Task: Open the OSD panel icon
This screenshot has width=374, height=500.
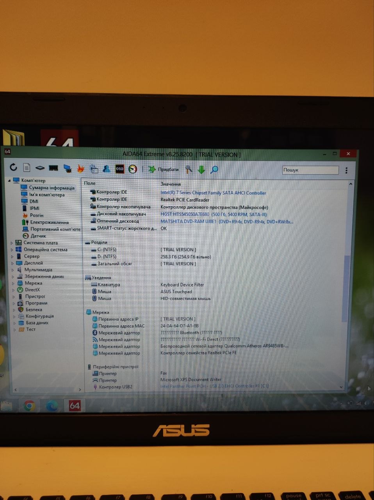Action: 119,169
